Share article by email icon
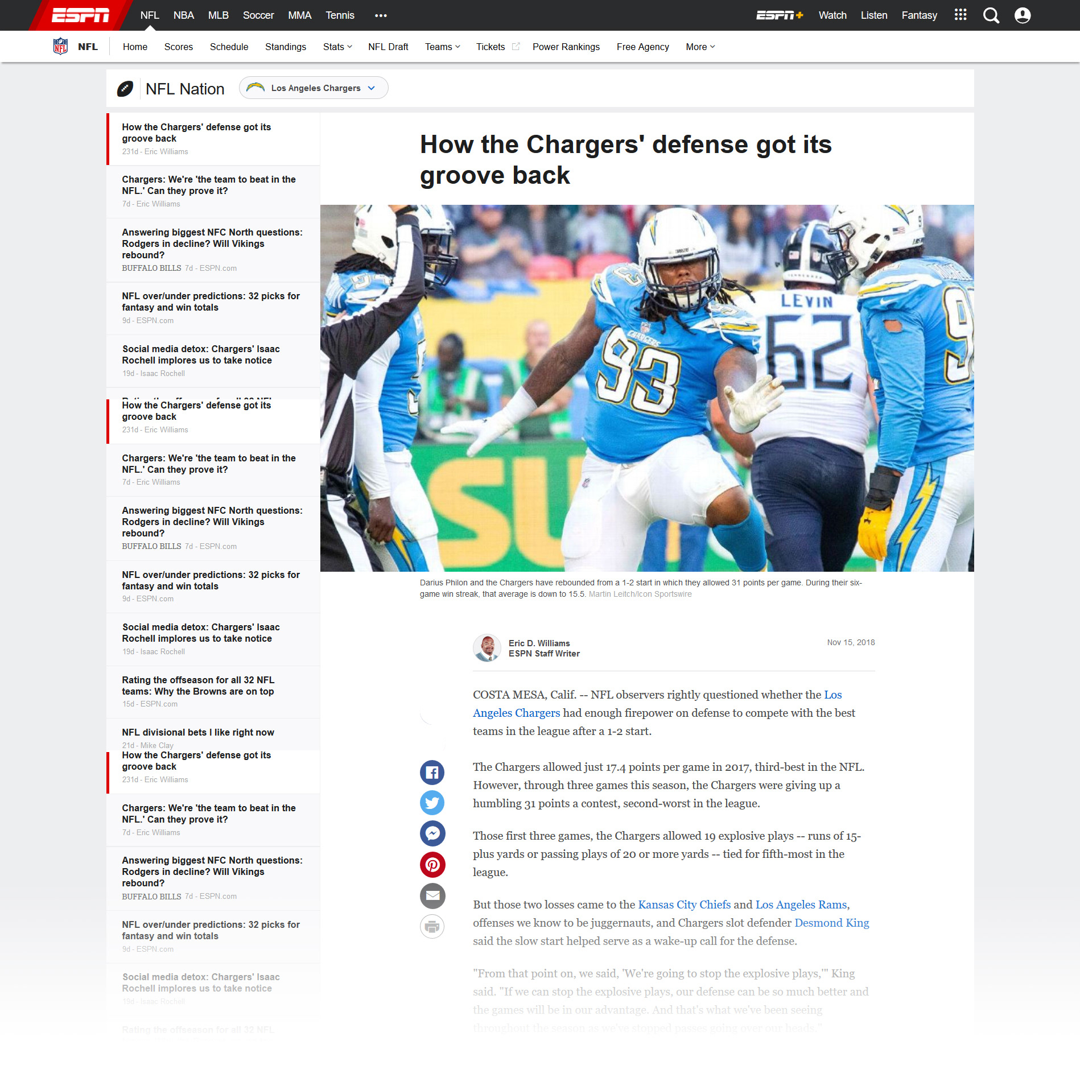The height and width of the screenshot is (1086, 1080). (x=432, y=896)
